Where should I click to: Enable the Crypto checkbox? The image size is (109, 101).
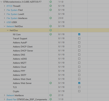pos(79,91)
